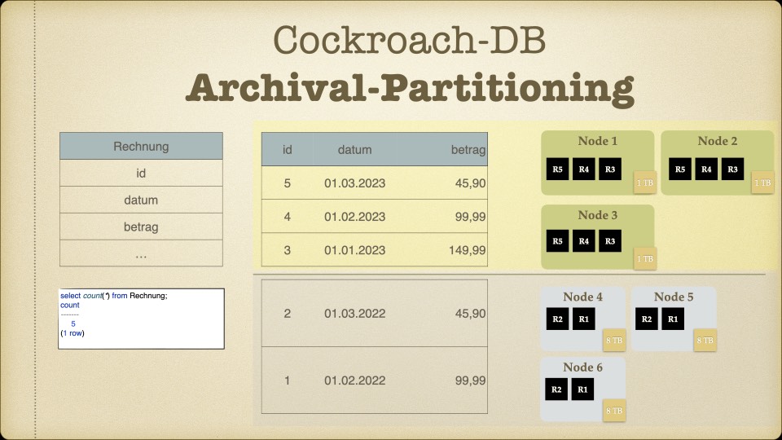Image resolution: width=782 pixels, height=440 pixels.
Task: Select the date cell 01.03.2022
Action: click(x=354, y=313)
